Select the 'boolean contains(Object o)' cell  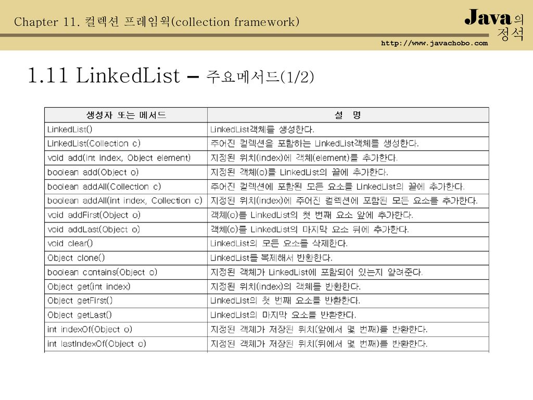tap(126, 272)
